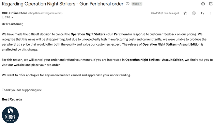Screen dimensions: 214x125
Task: Open the email in a new window
Action: click(211, 4)
